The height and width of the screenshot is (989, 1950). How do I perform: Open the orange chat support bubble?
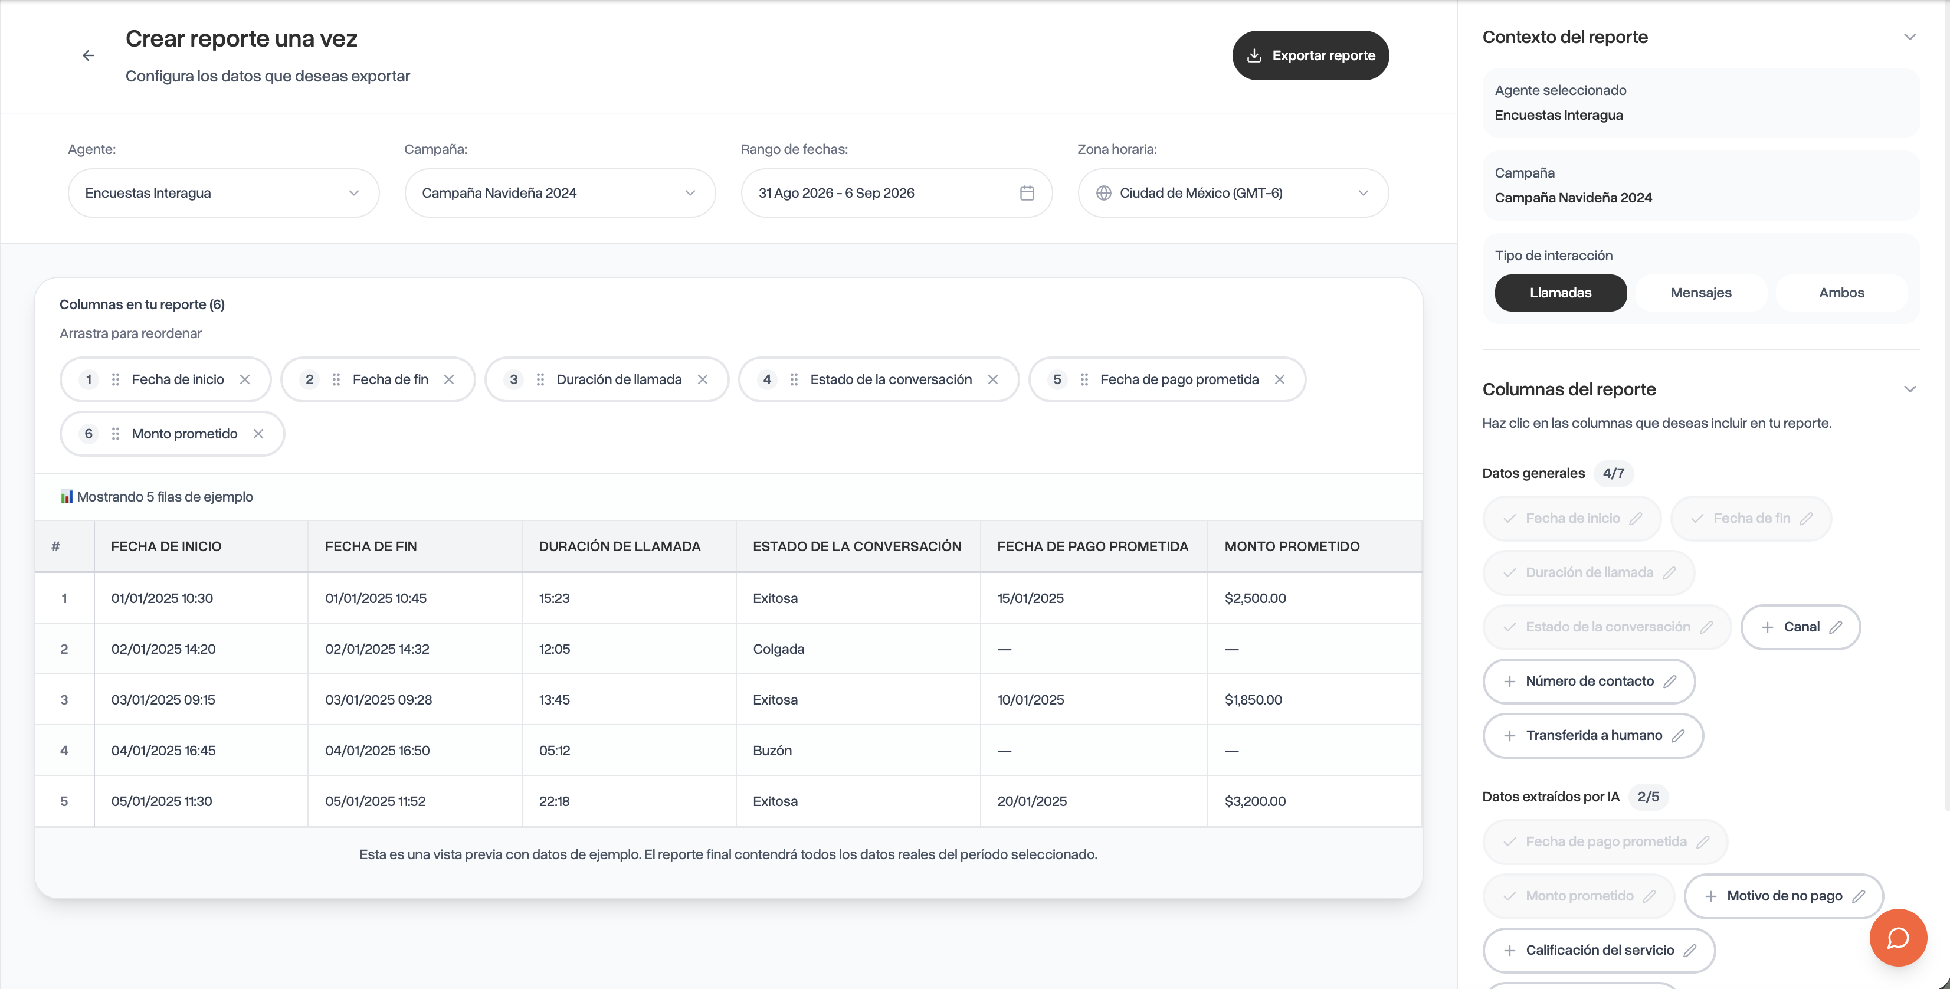1897,938
